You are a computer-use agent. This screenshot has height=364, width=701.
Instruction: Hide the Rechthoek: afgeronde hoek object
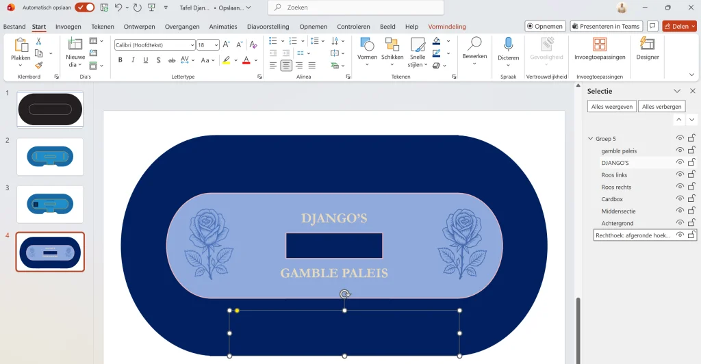(680, 235)
